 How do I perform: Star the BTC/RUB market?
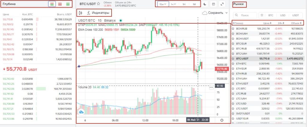[233, 49]
